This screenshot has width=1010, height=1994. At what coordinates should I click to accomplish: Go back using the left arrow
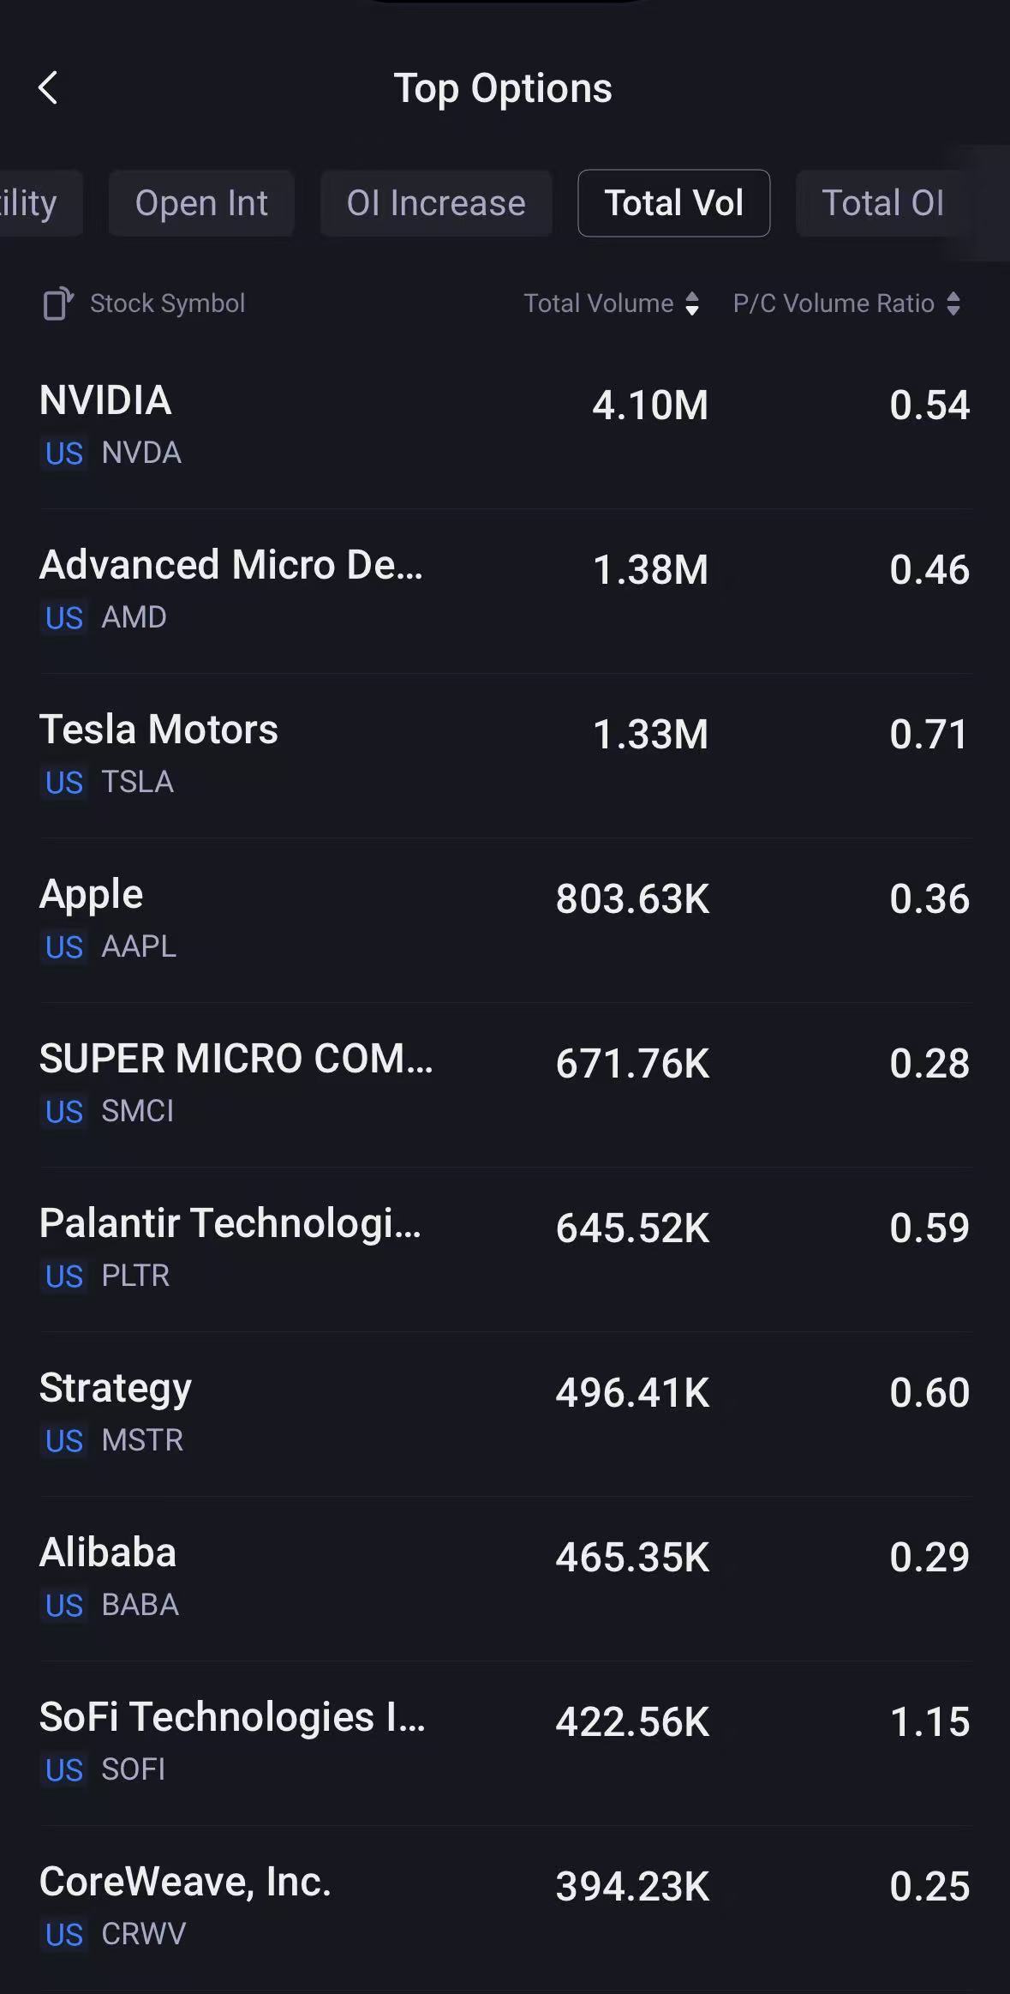[x=49, y=87]
